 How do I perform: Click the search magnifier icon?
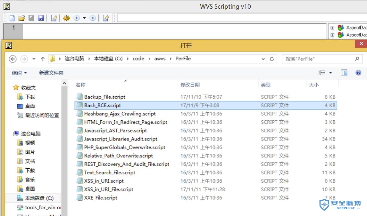(x=357, y=59)
